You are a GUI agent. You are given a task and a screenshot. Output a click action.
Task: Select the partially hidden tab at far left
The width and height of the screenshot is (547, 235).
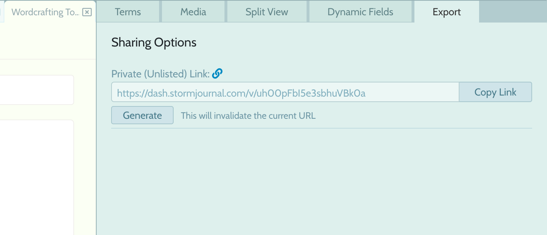tap(1, 12)
